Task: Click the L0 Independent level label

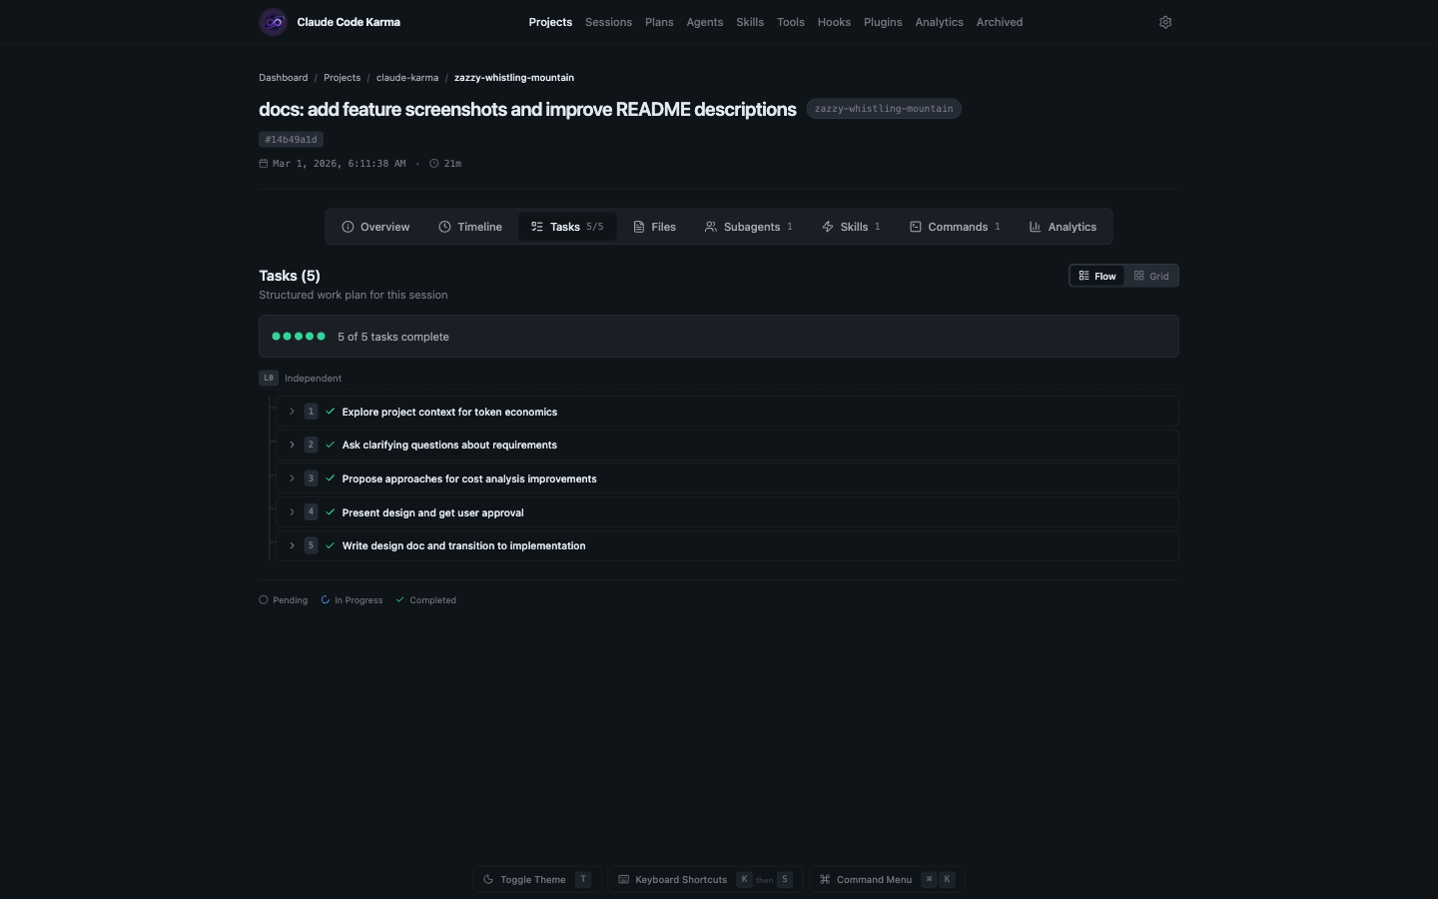Action: [301, 379]
